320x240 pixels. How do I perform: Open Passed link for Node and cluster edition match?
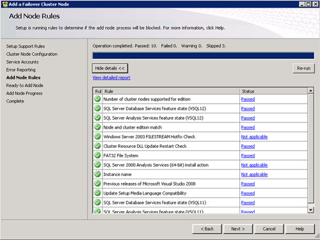click(248, 127)
